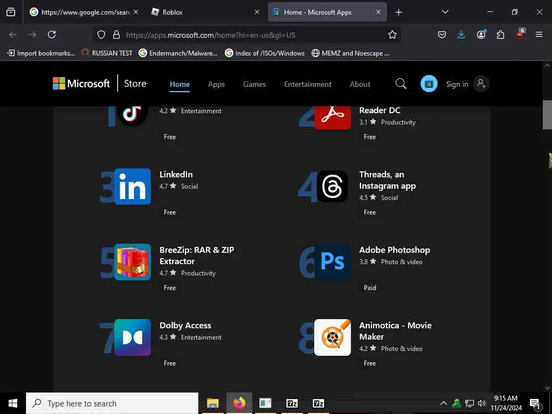Open the LinkedIn title link
Screen dimensions: 552x414
tap(176, 174)
